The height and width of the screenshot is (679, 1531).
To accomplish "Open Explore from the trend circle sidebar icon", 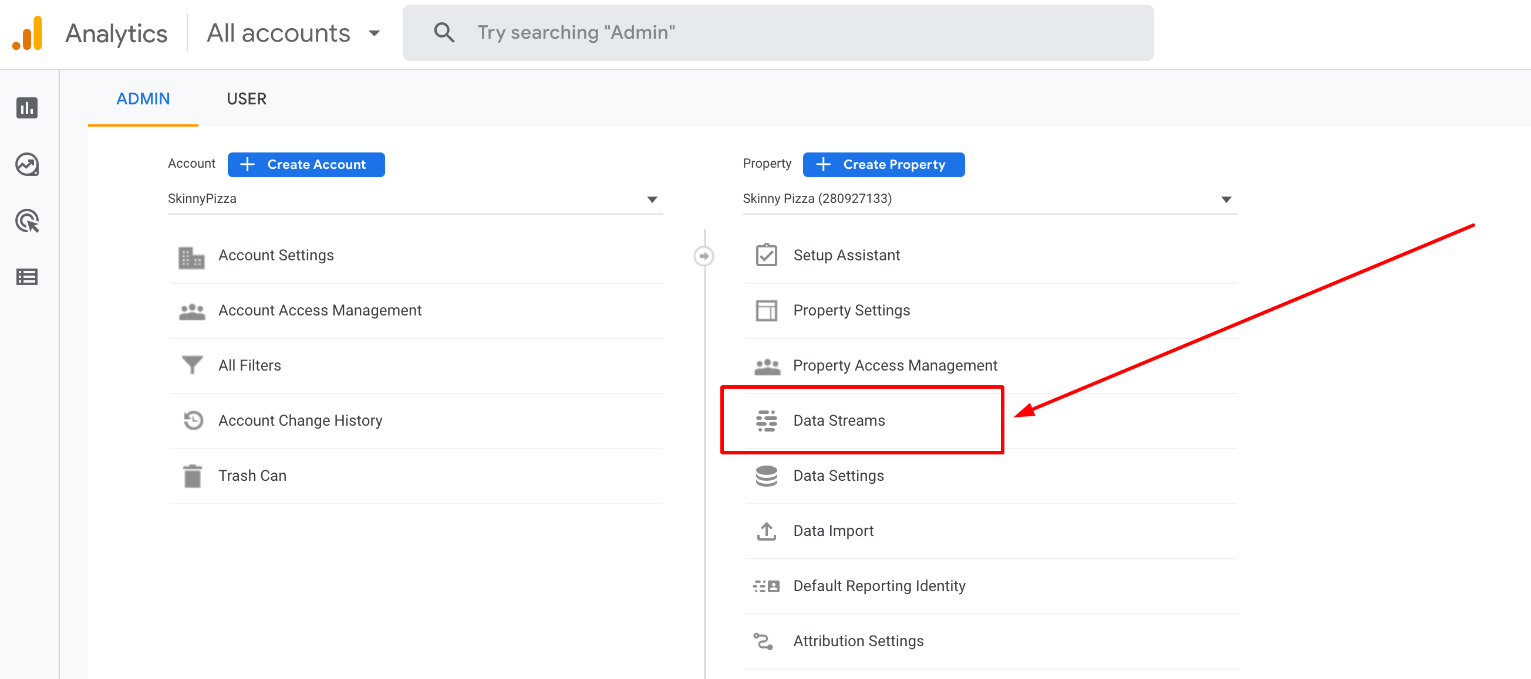I will (27, 164).
